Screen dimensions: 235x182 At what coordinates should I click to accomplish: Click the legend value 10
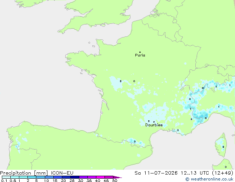click(x=46, y=181)
